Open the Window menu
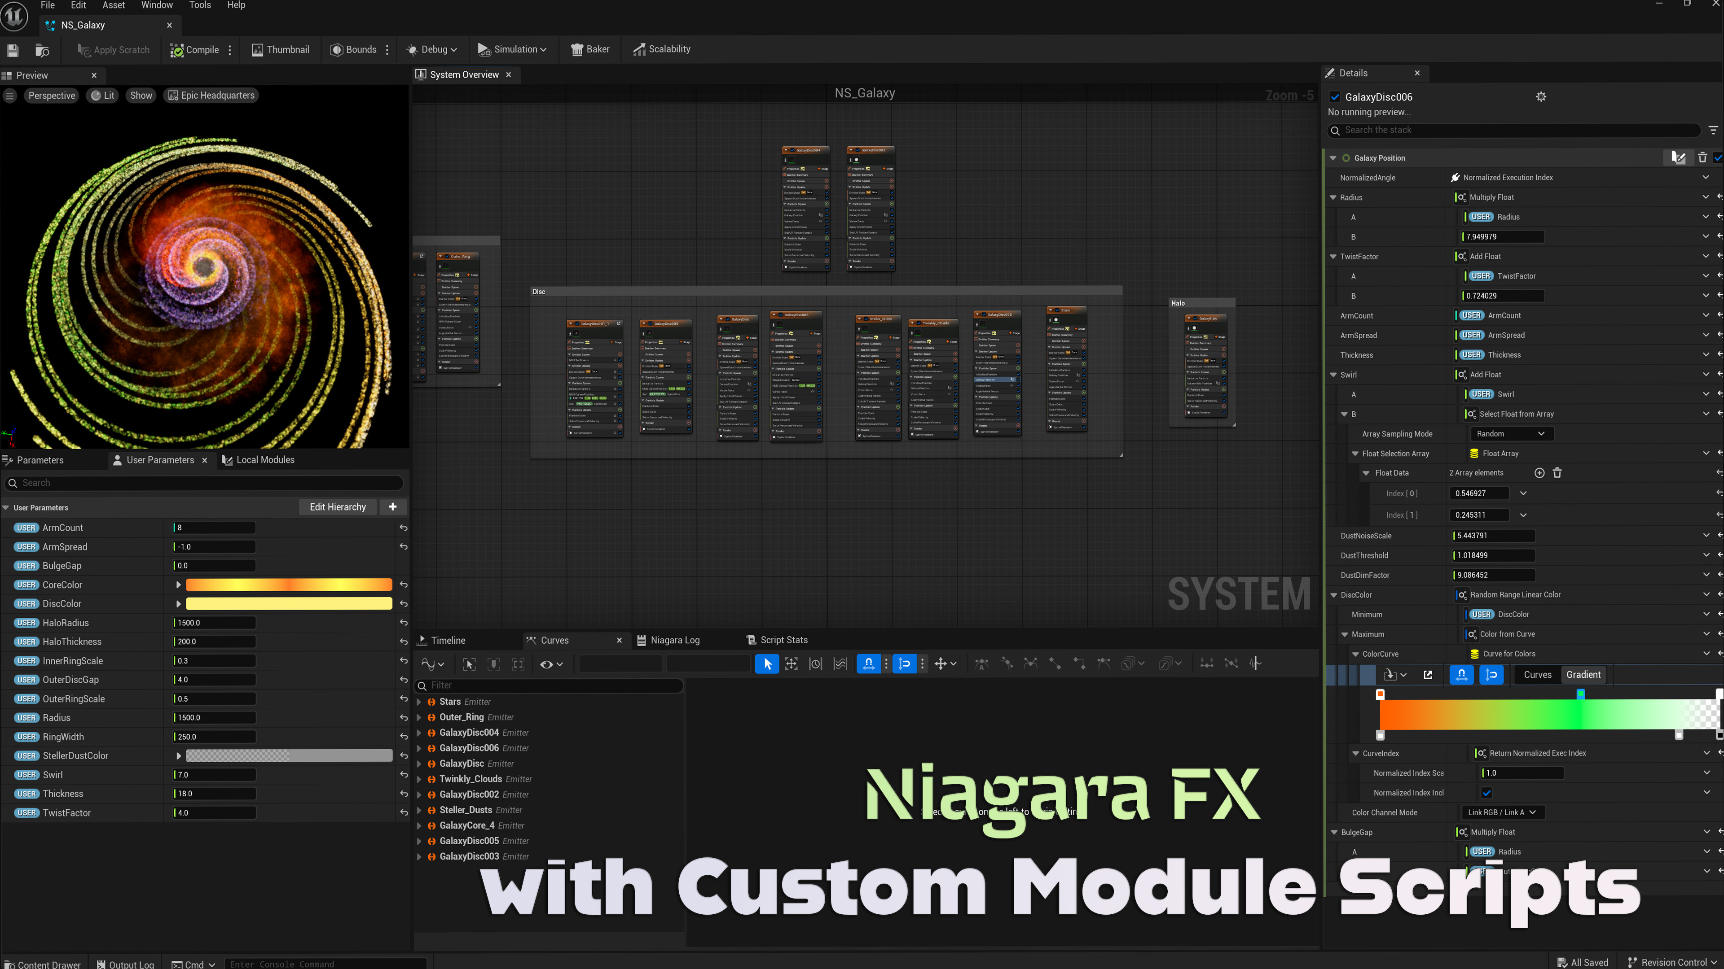1724x969 pixels. tap(157, 5)
